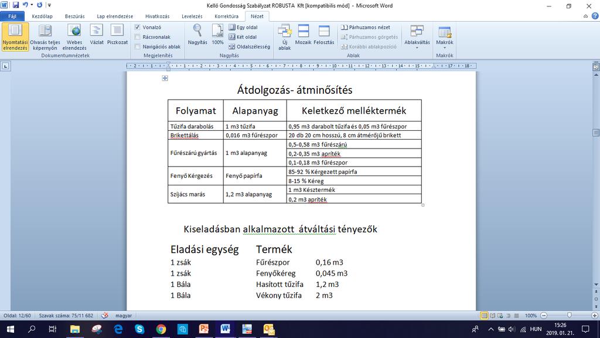Open the Windows Start menu
The width and height of the screenshot is (600, 338).
point(11,329)
